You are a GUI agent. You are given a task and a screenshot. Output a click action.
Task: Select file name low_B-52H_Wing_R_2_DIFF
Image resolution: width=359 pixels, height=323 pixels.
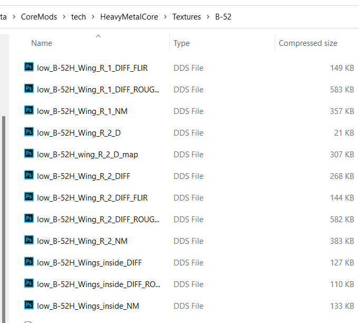click(83, 176)
